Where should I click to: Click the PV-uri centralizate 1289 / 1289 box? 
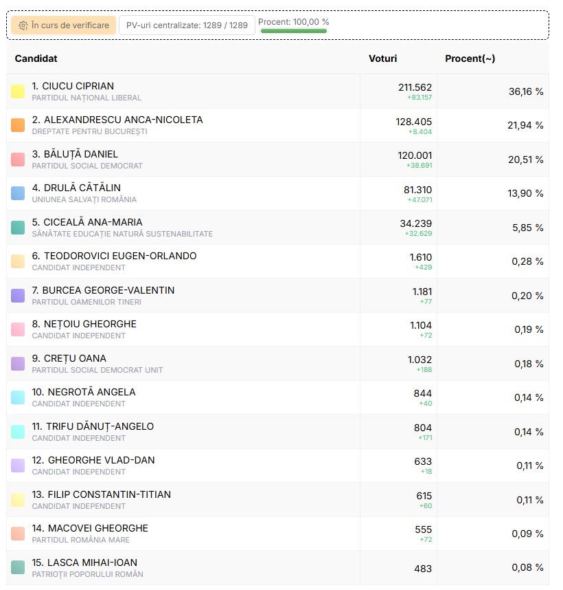click(187, 25)
